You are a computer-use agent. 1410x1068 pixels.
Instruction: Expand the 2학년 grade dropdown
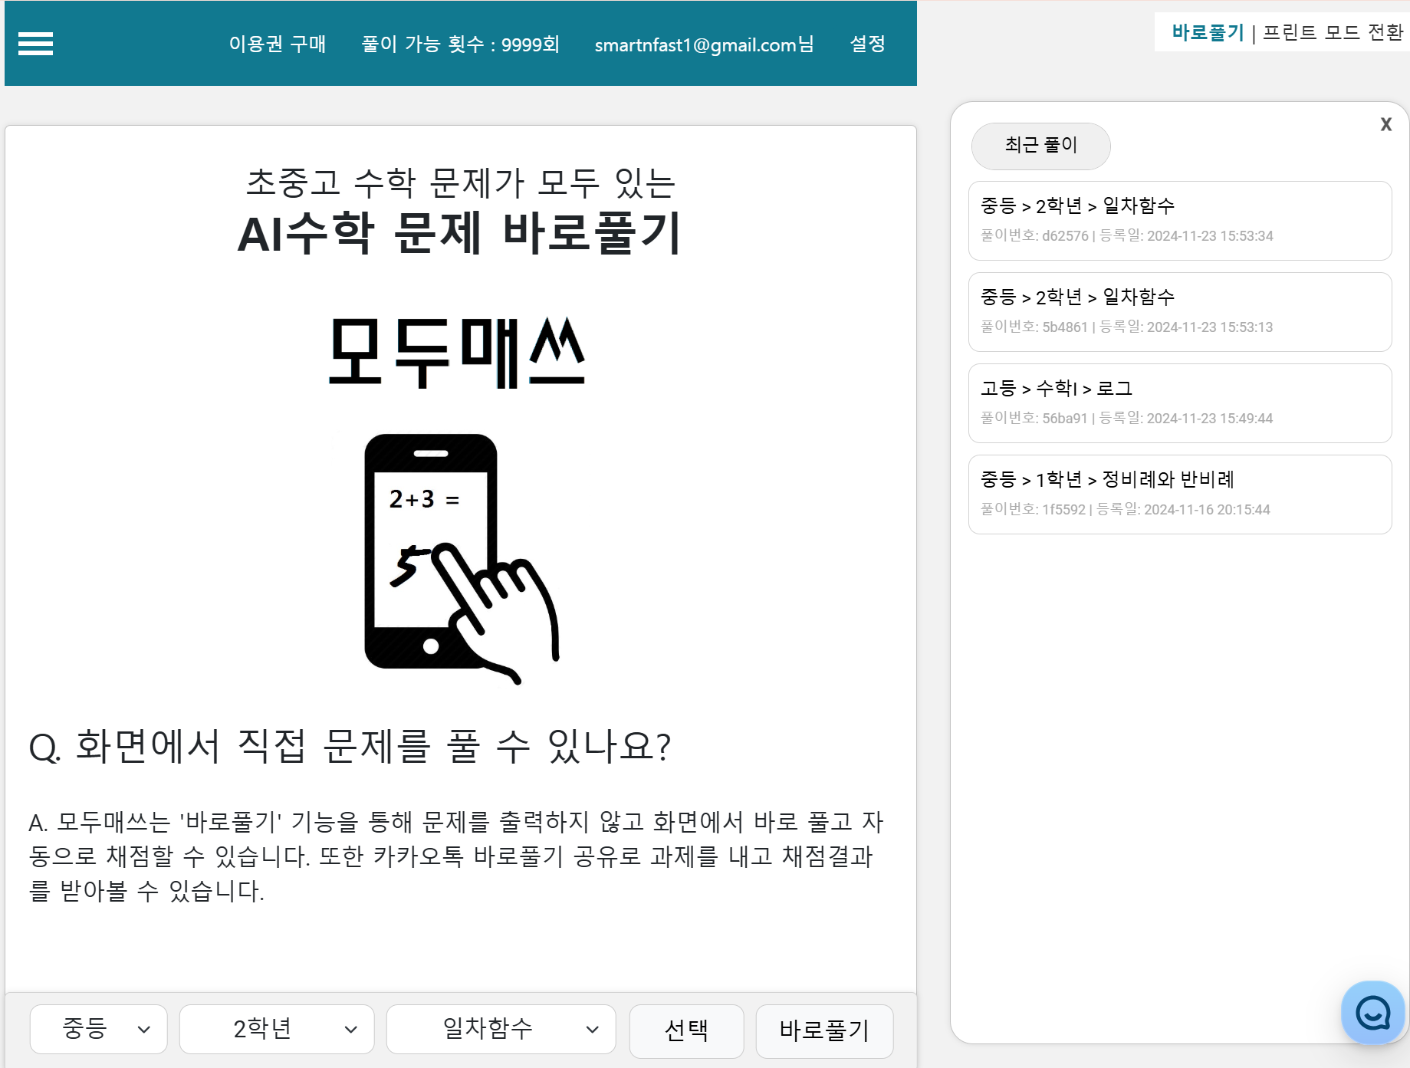coord(276,1029)
